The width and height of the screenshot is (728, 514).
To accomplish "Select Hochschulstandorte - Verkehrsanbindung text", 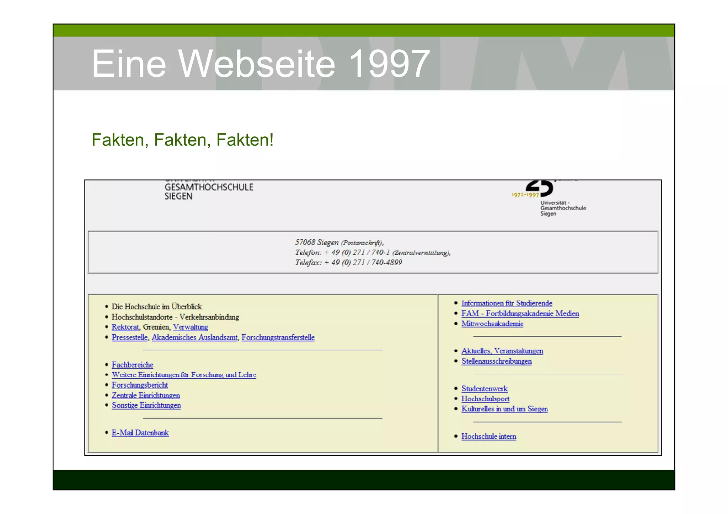I will [x=175, y=317].
